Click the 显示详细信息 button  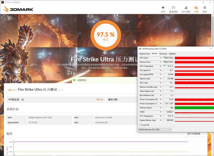point(194,134)
